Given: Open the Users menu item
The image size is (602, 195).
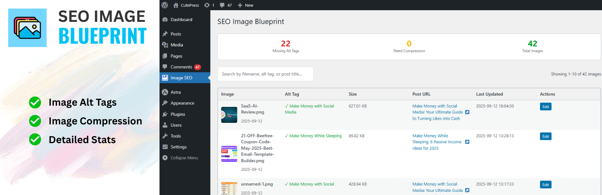Looking at the screenshot, I should click(x=176, y=125).
